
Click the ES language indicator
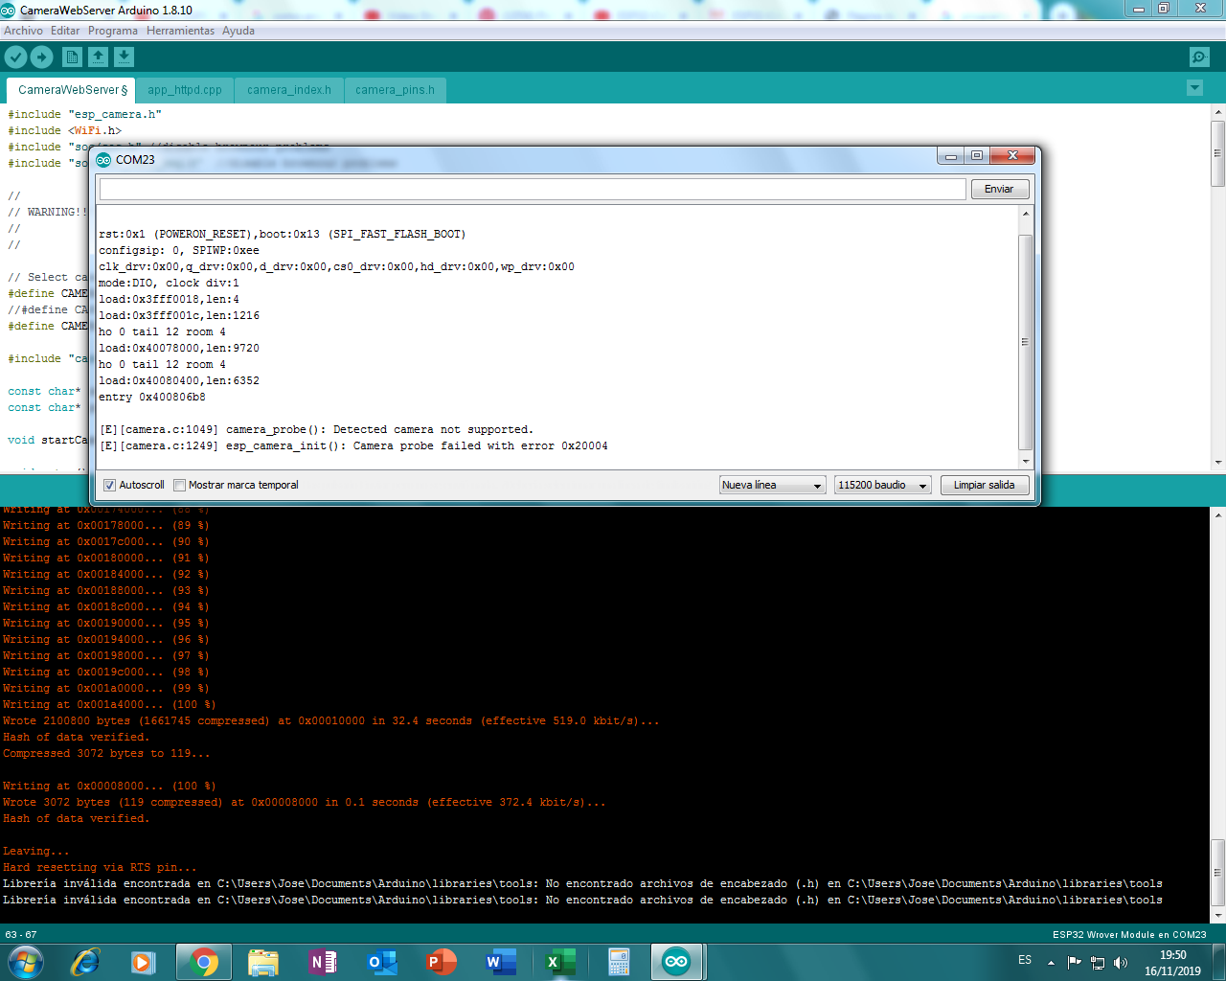[x=1025, y=960]
